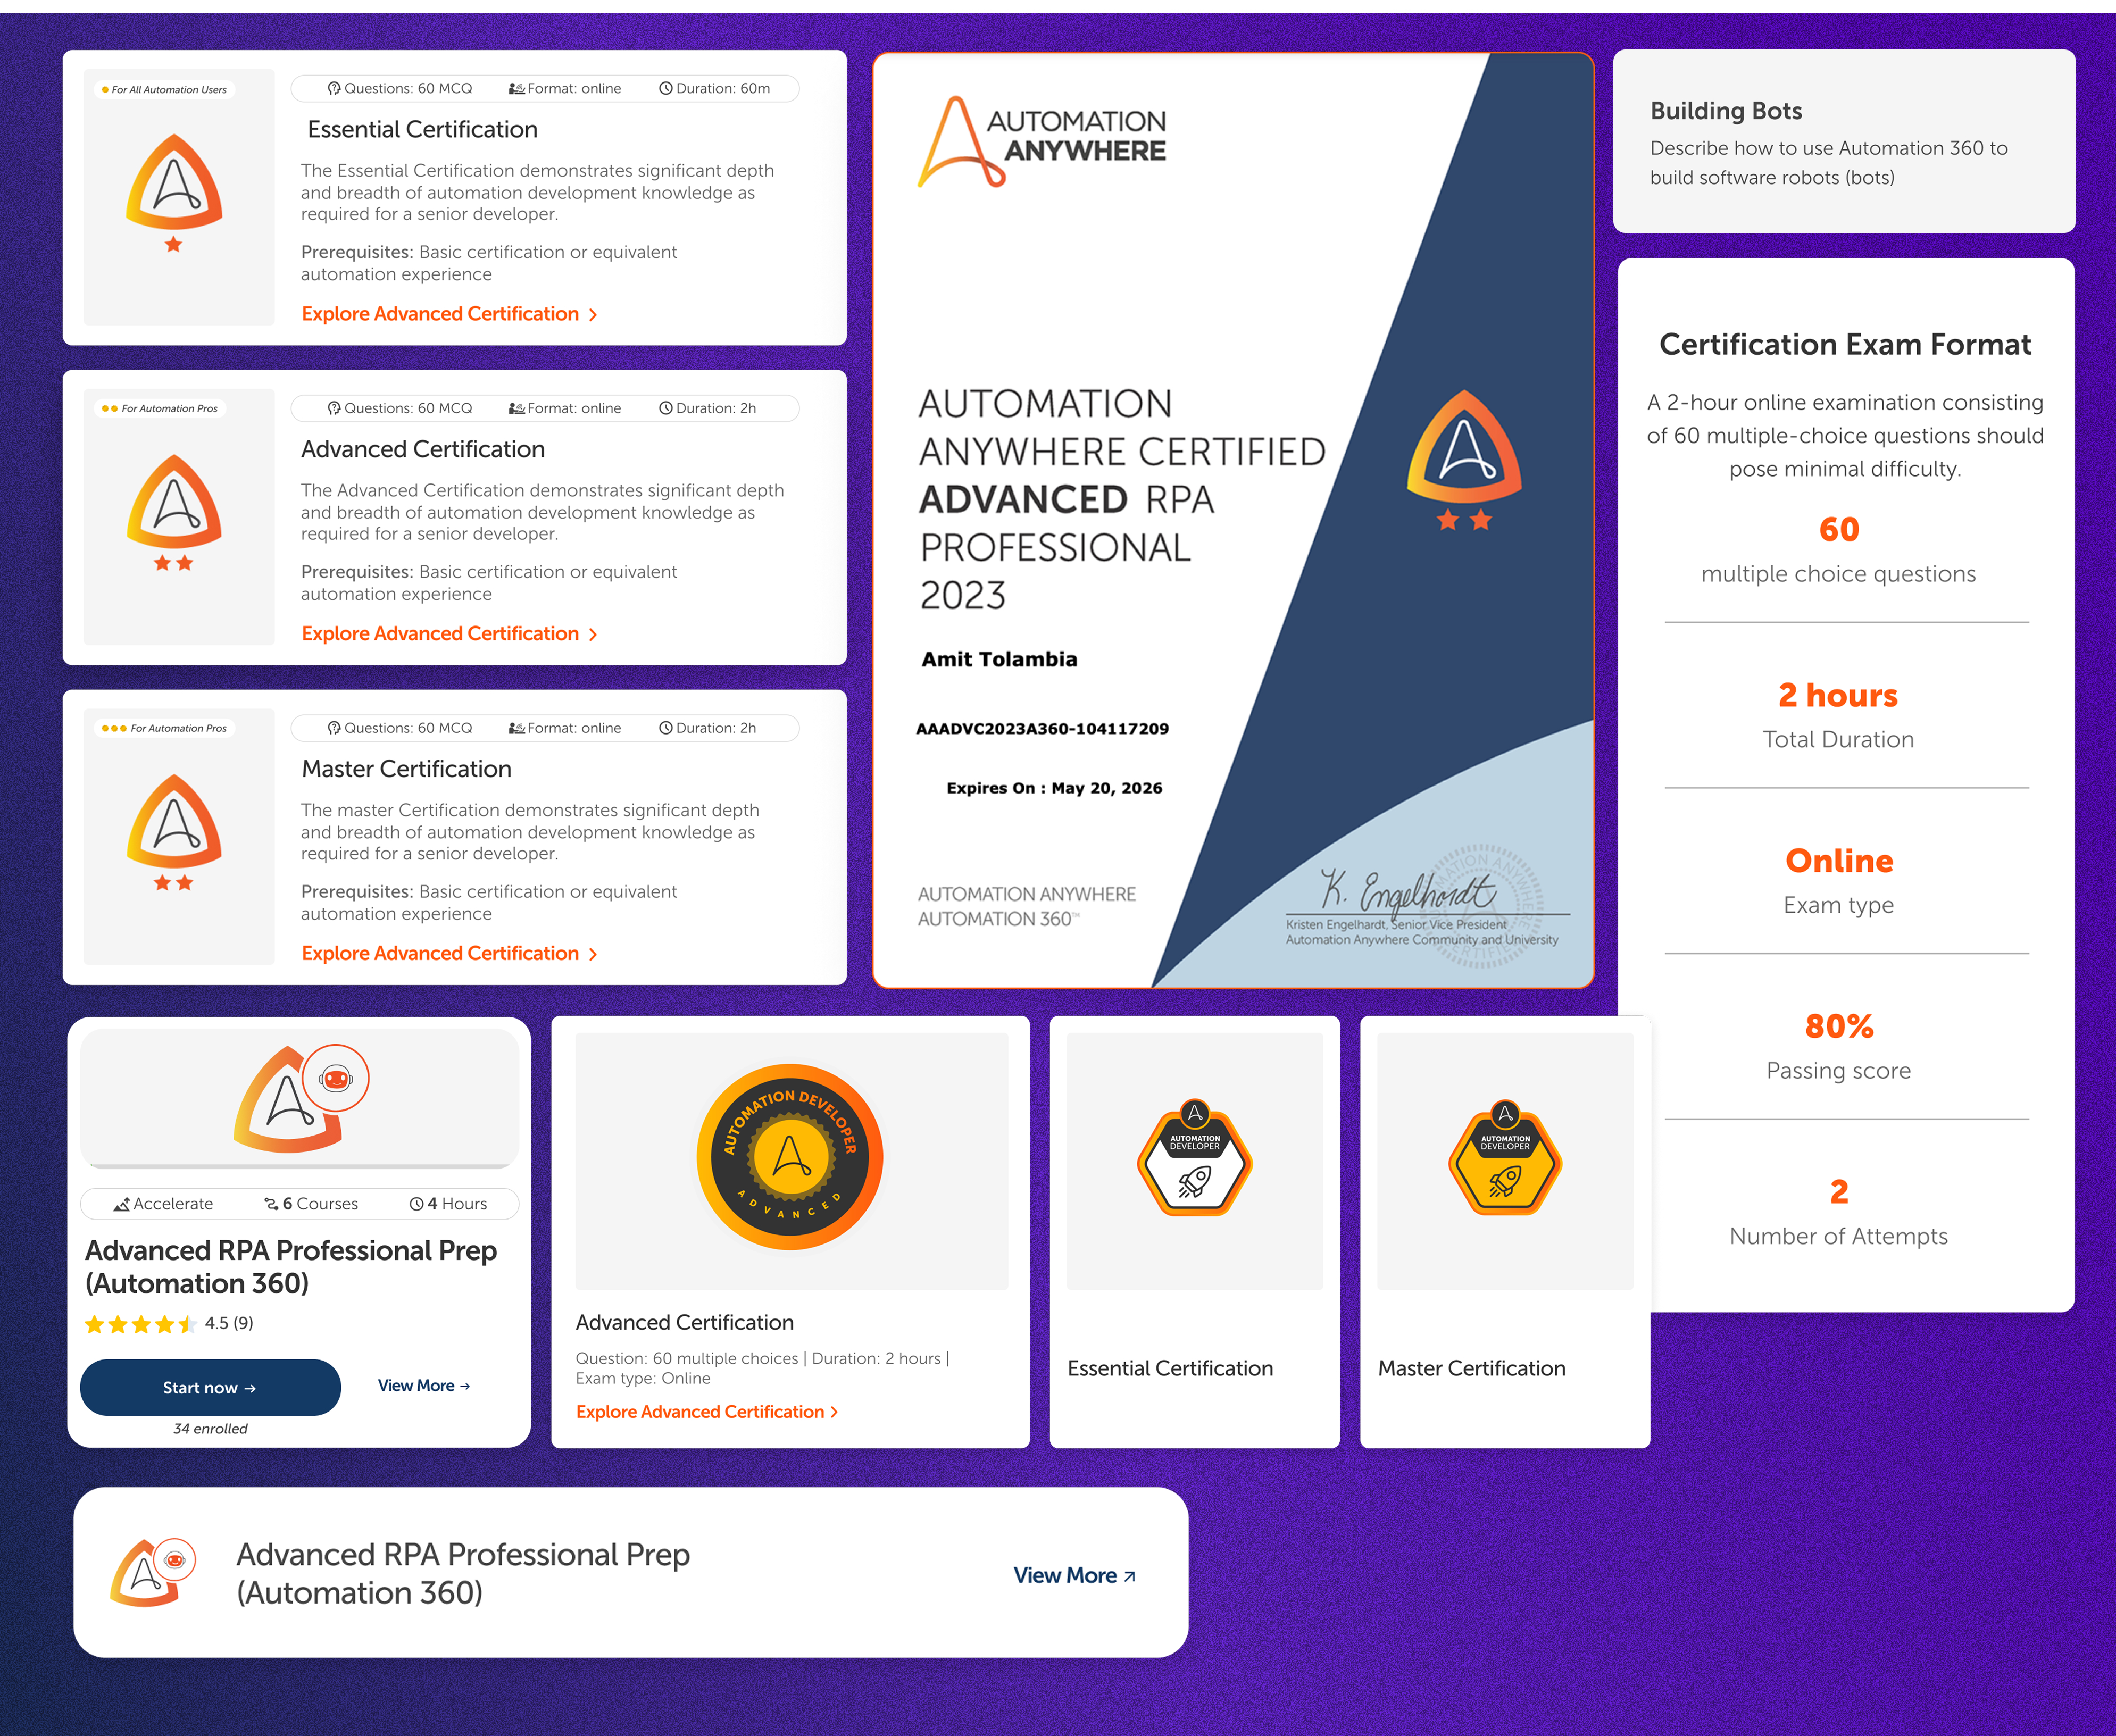Expand Explore Advanced Certification under Essential Certification
Screen dimensions: 2116x1736
click(x=440, y=313)
